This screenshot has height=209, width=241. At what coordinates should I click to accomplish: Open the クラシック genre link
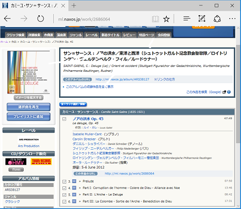(x=12, y=201)
